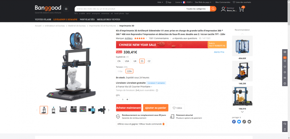The height and width of the screenshot is (139, 290).
Task: Choose the 220v voltage option
Action: tap(129, 71)
